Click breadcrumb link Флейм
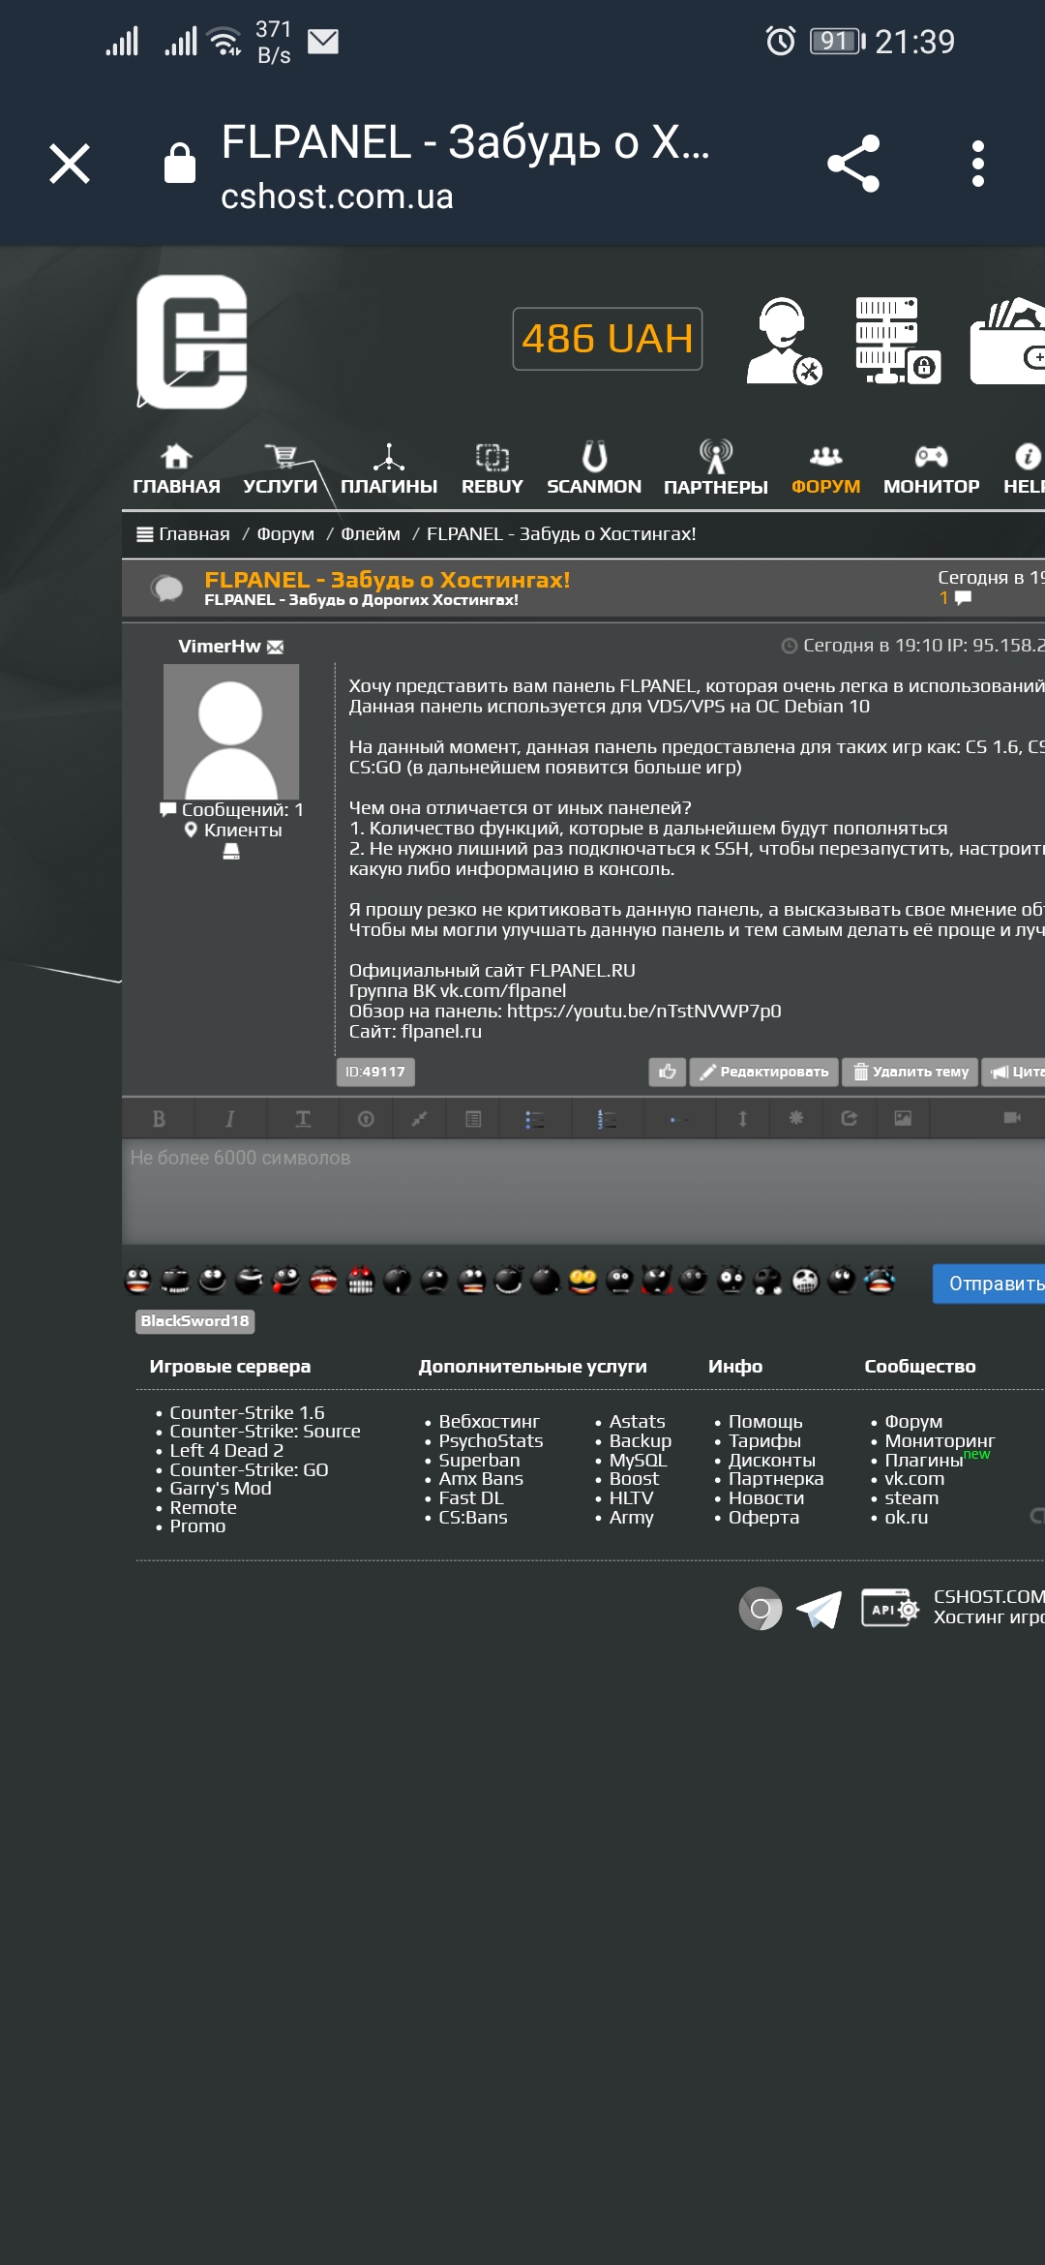The image size is (1045, 2265). (371, 534)
